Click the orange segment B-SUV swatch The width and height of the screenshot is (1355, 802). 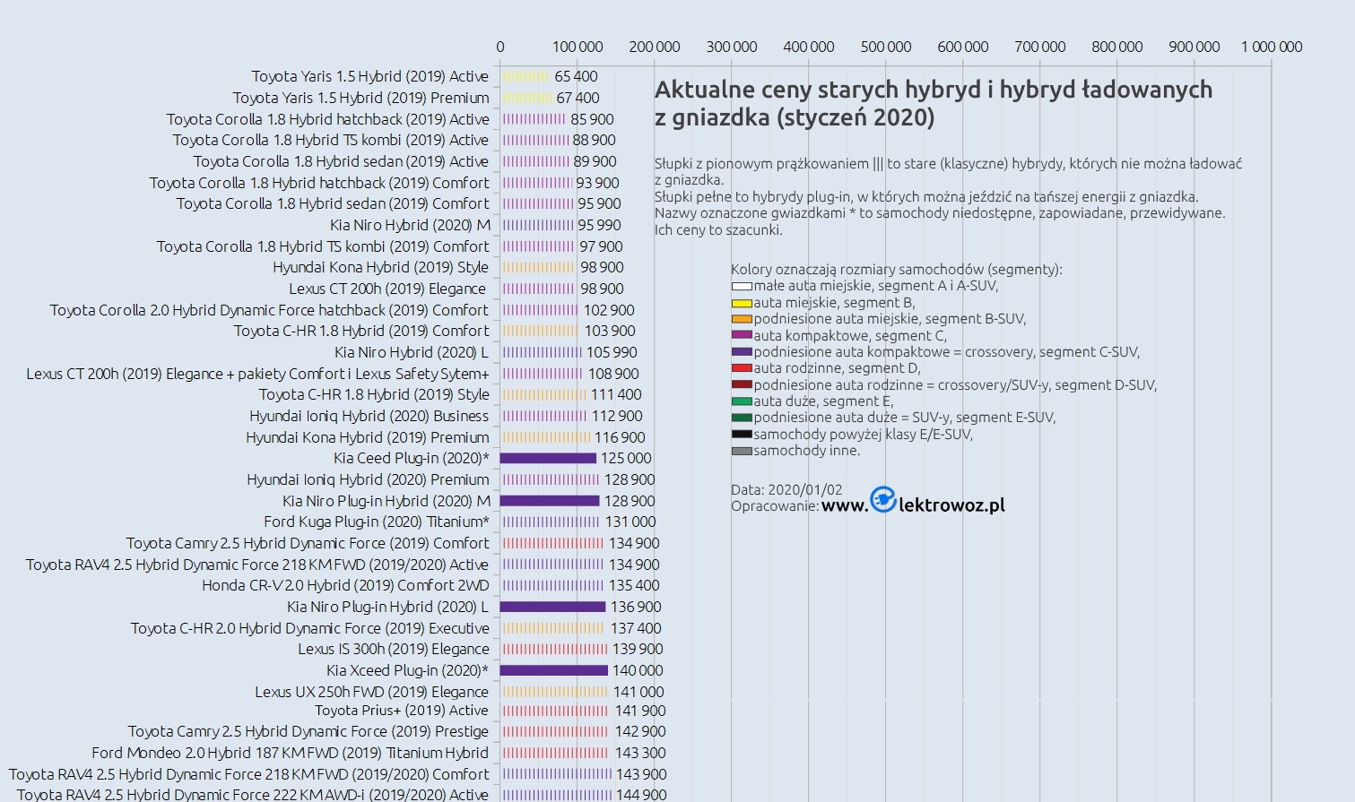click(x=742, y=319)
